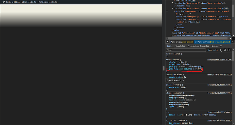The width and height of the screenshot is (235, 125).
Task: Open the rendering emulations paintbrush icon
Action: [225, 50]
